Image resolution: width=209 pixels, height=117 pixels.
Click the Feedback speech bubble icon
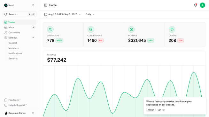coord(6,100)
